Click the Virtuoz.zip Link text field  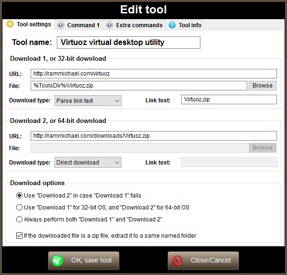(x=229, y=99)
